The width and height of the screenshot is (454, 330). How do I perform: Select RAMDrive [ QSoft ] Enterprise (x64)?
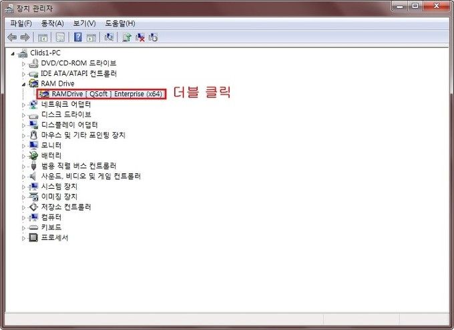pyautogui.click(x=107, y=94)
